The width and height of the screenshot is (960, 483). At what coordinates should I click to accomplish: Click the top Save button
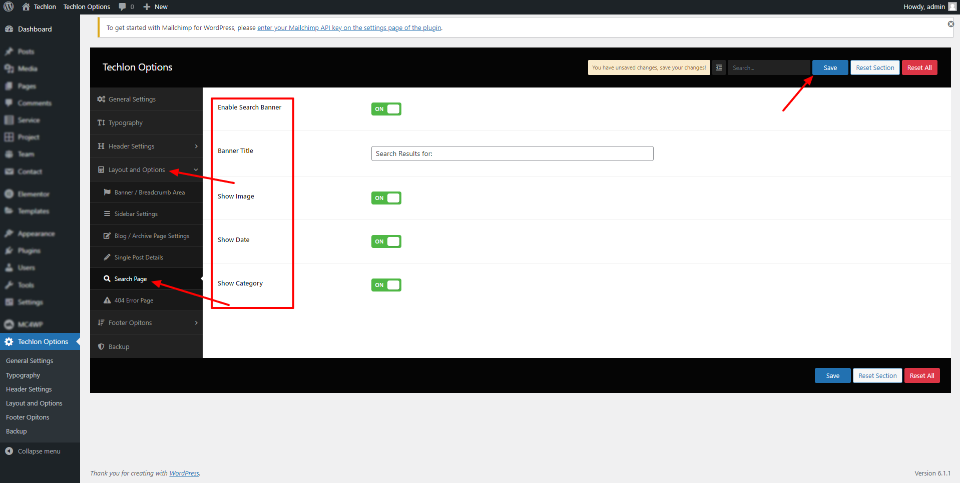click(830, 67)
